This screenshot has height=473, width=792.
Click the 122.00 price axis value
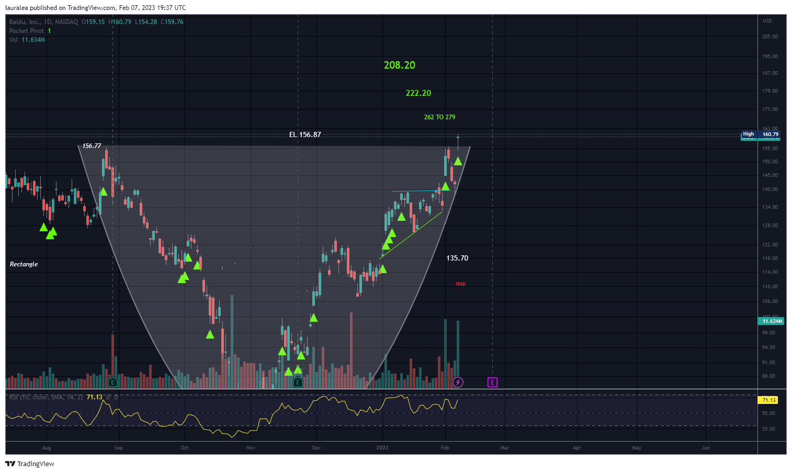pos(770,245)
